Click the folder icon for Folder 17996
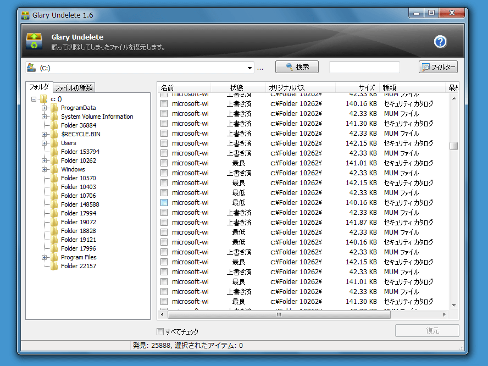Viewport: 488px width, 366px height. (x=54, y=248)
